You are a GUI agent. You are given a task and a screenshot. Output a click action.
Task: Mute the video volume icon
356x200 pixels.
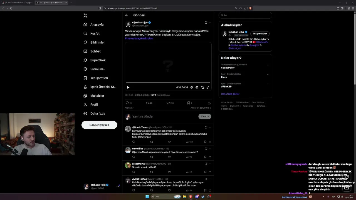(191, 87)
